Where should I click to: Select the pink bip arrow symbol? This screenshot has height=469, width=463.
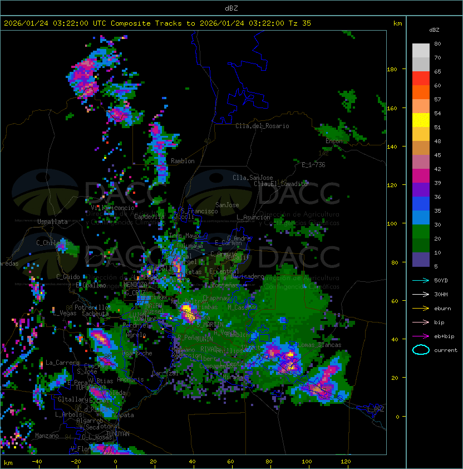click(421, 323)
